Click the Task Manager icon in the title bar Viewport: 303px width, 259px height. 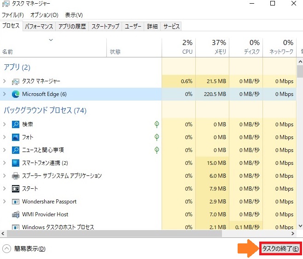tap(6, 4)
